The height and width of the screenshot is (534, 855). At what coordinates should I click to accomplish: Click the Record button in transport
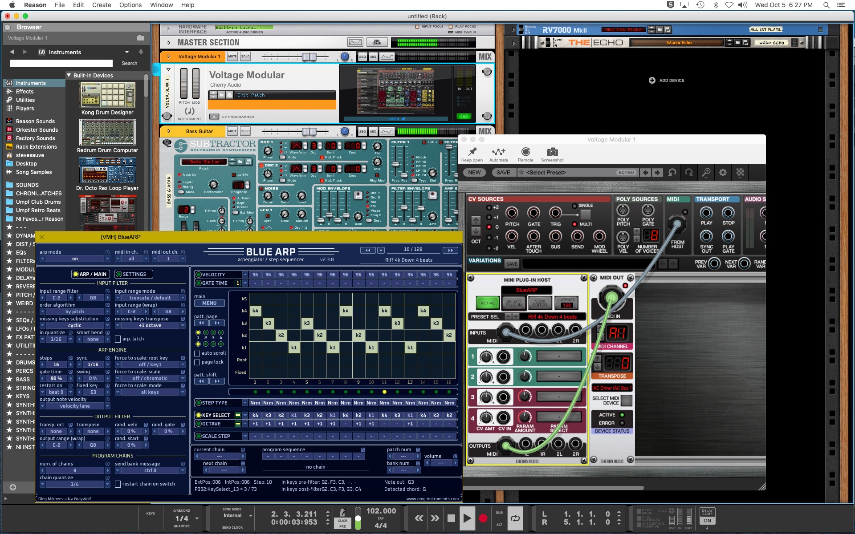tap(483, 518)
